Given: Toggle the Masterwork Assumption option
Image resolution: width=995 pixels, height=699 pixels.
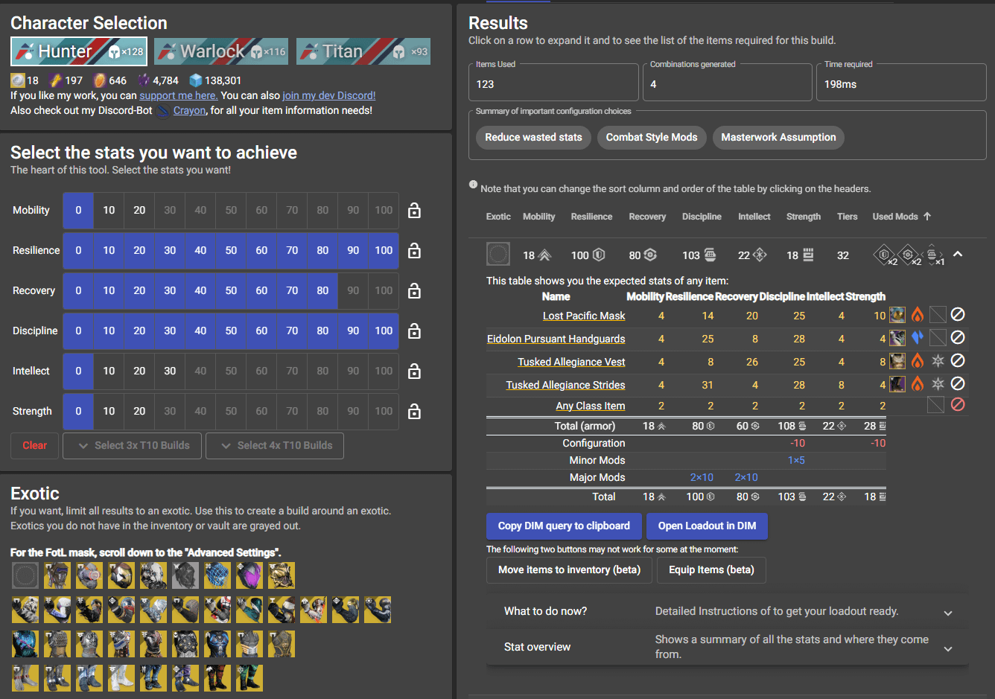Looking at the screenshot, I should coord(778,138).
